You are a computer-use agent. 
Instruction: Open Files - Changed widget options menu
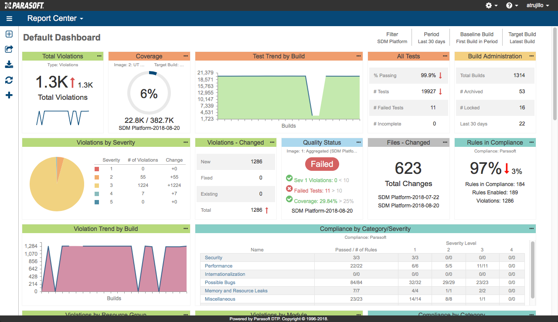click(x=445, y=142)
